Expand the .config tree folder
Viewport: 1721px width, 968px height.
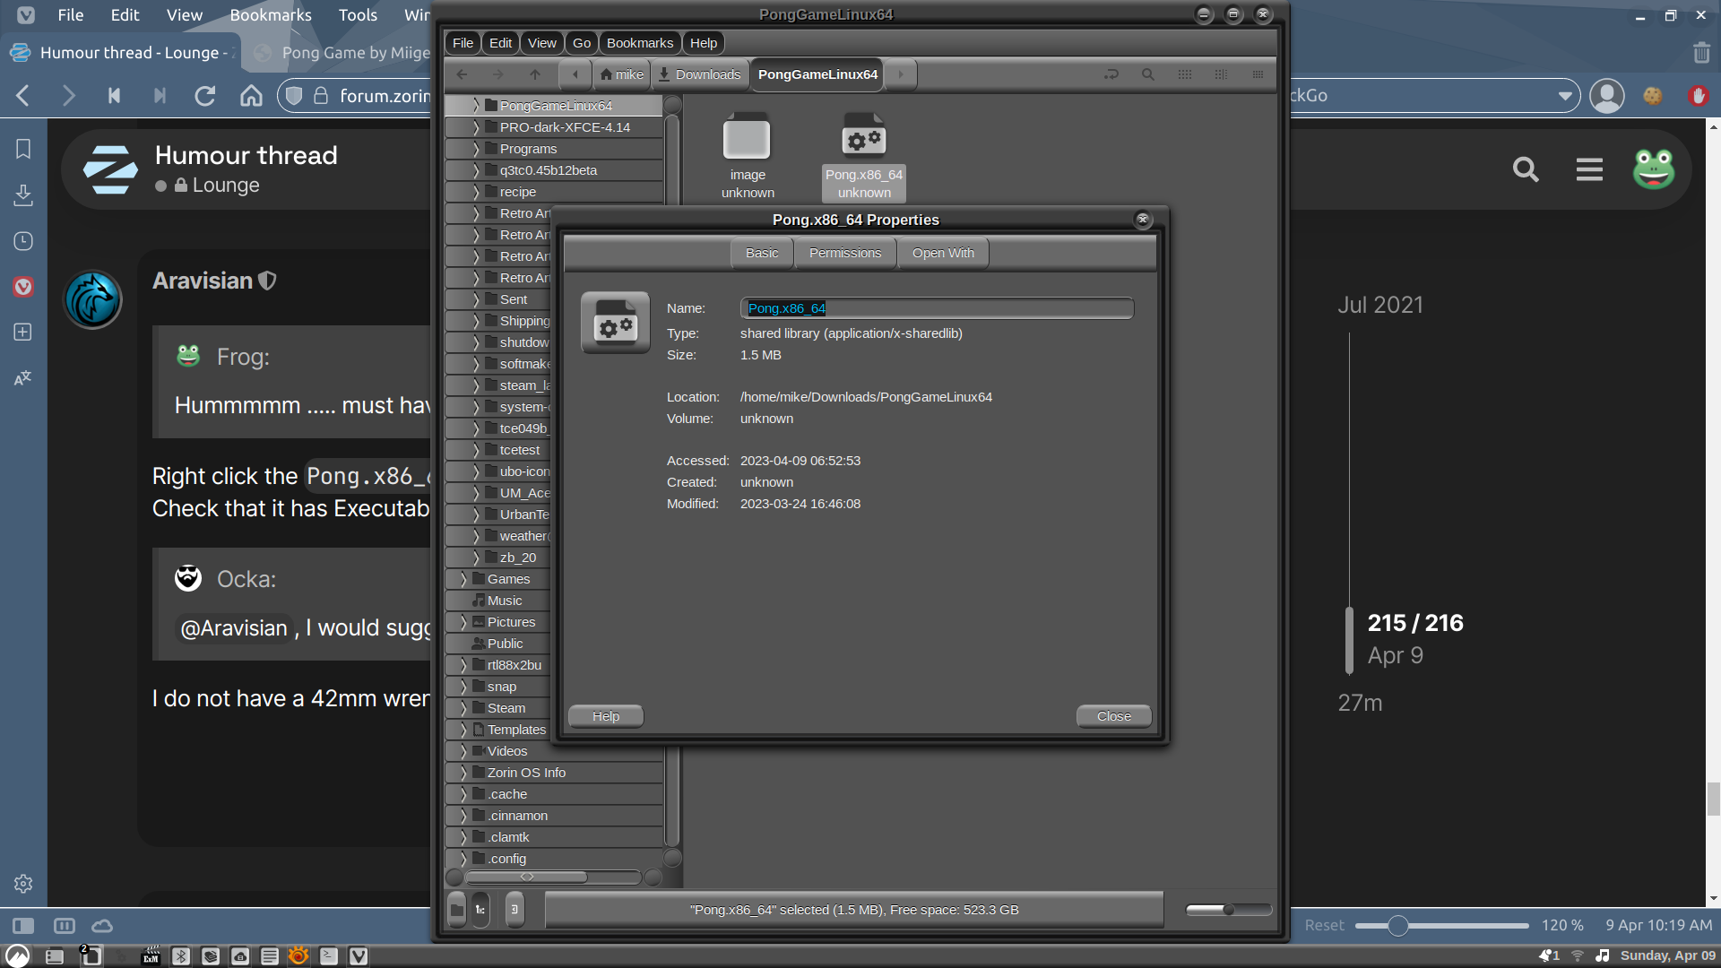click(463, 859)
